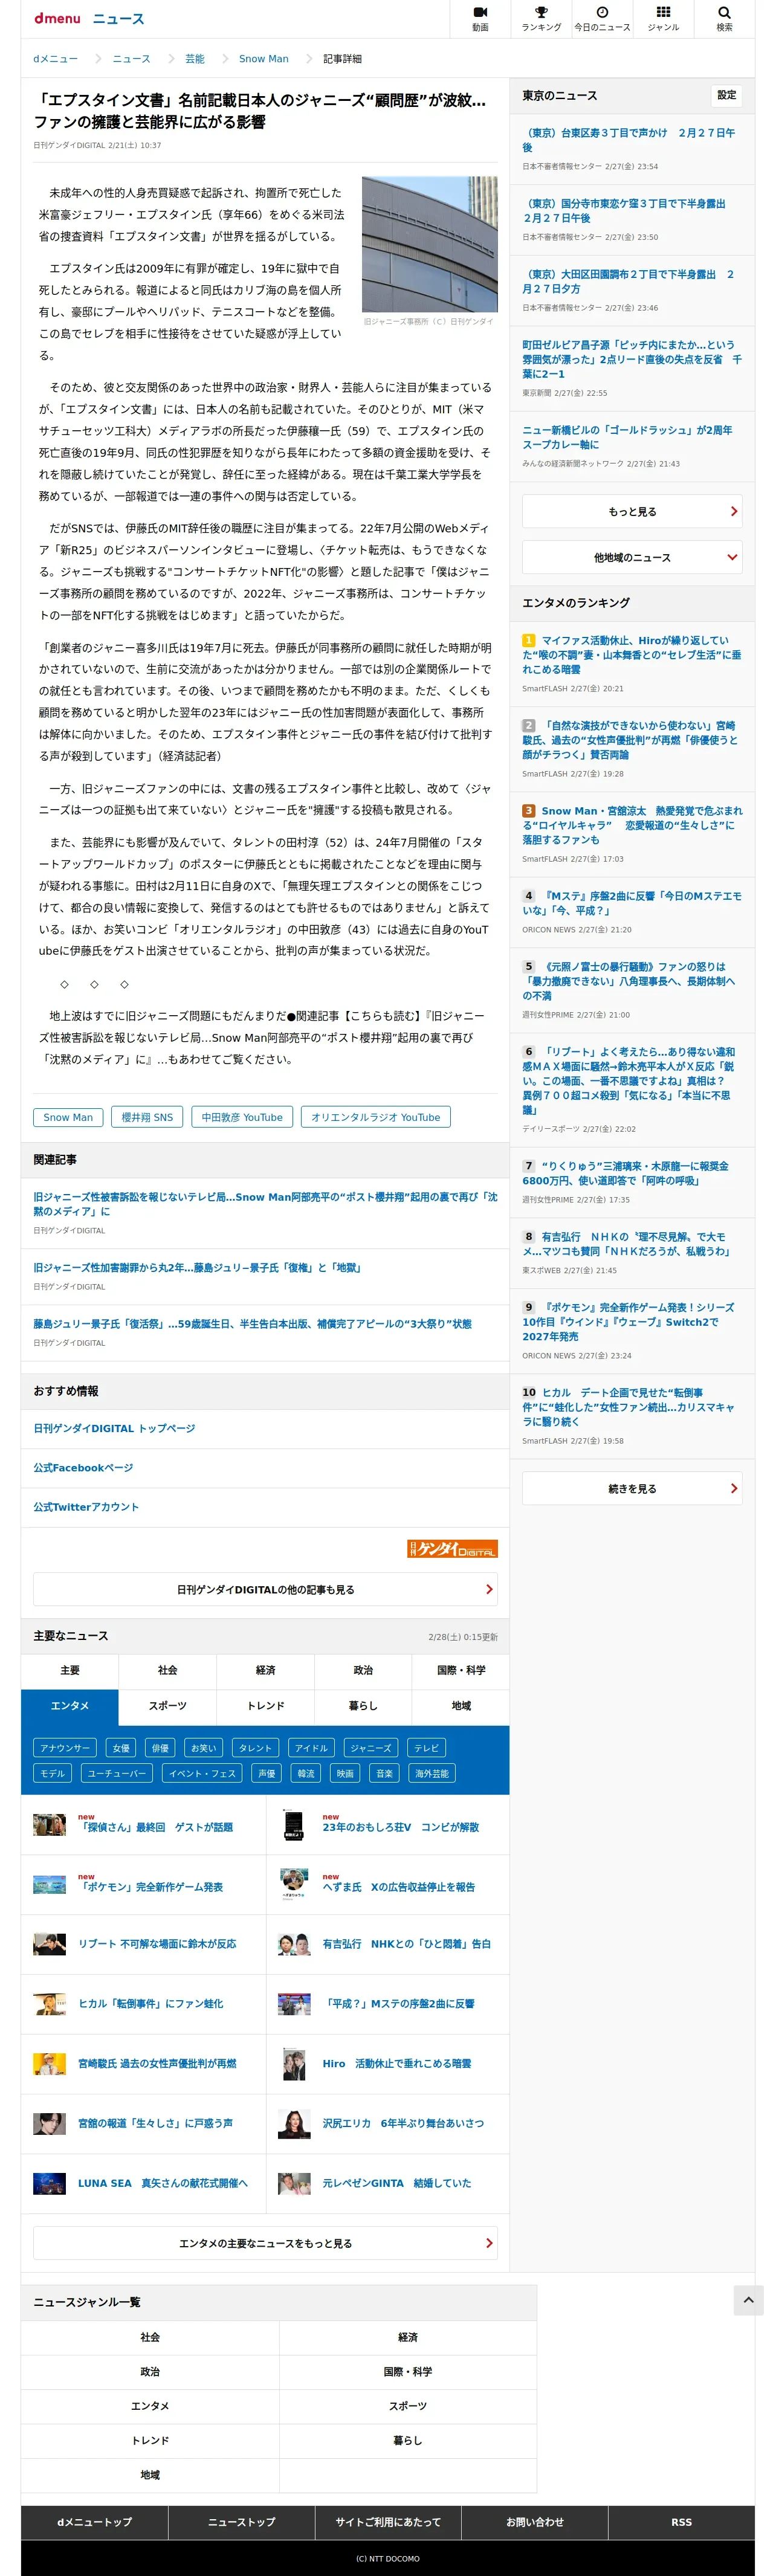Click the 日刊ゲンダイDIGITAL logo banner
Screen dimensions: 776x2576
(x=452, y=1548)
